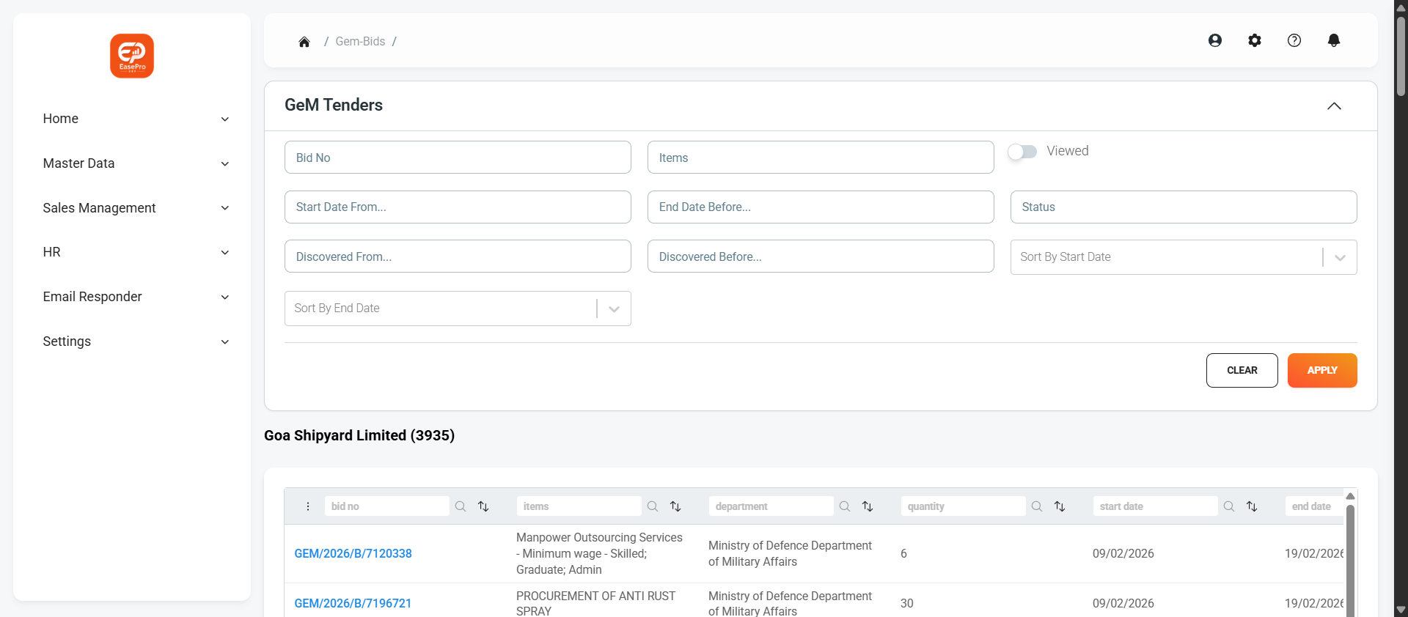
Task: Focus the Bid No filter field
Action: (458, 158)
